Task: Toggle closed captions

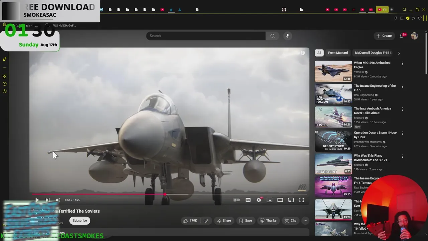Action: (248, 200)
